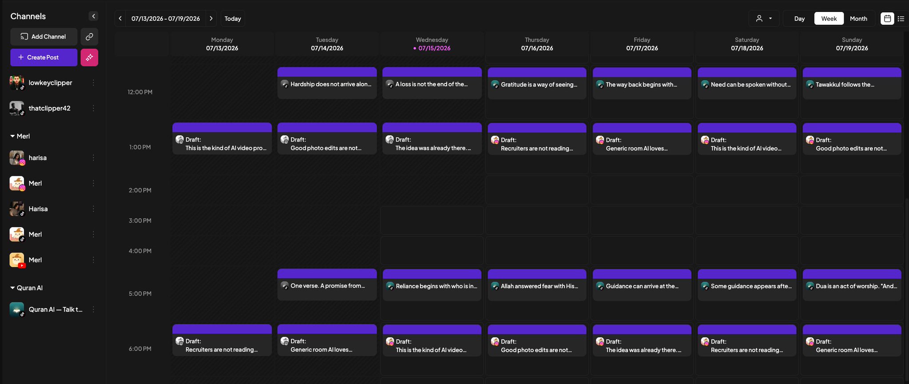This screenshot has height=384, width=909.
Task: Select the Merl YouTube channel avatar
Action: click(x=17, y=260)
